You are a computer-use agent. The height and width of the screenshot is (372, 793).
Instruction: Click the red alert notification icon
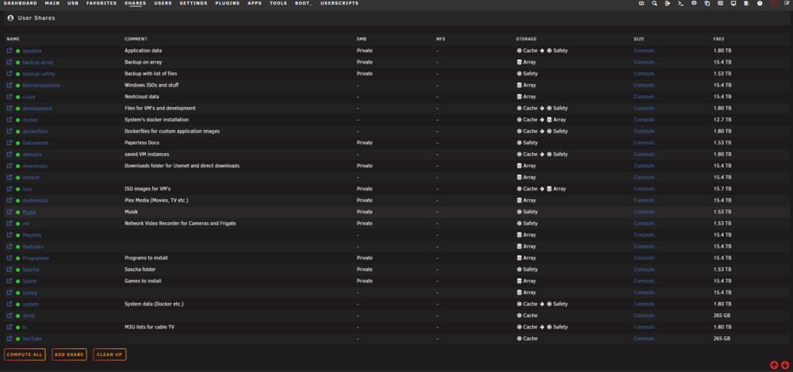[x=773, y=3]
